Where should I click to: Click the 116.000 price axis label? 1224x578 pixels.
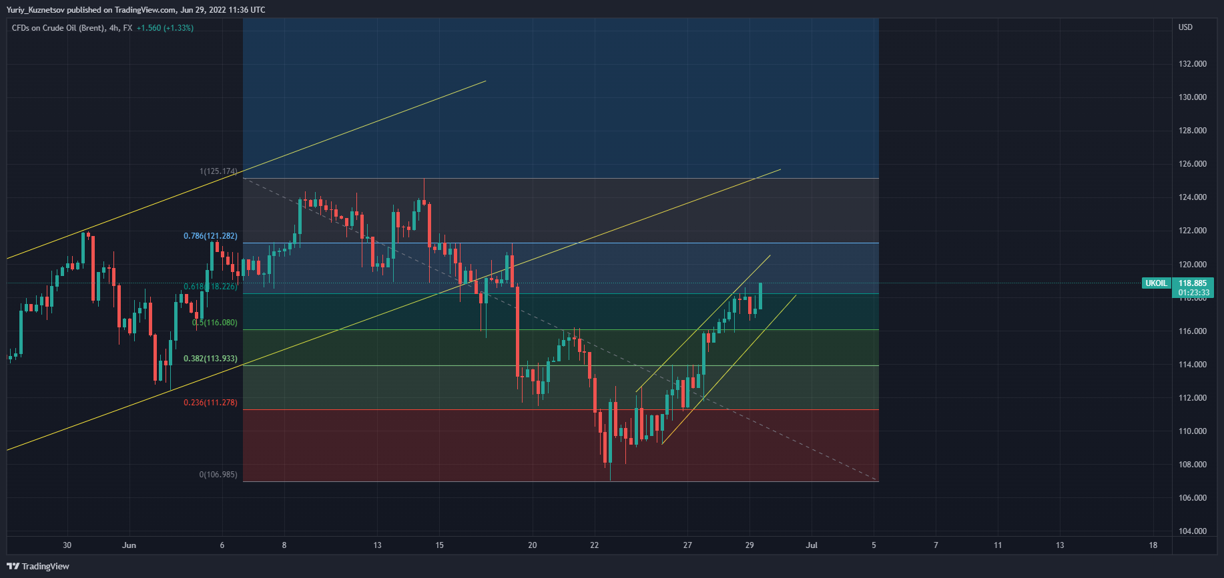[1193, 331]
